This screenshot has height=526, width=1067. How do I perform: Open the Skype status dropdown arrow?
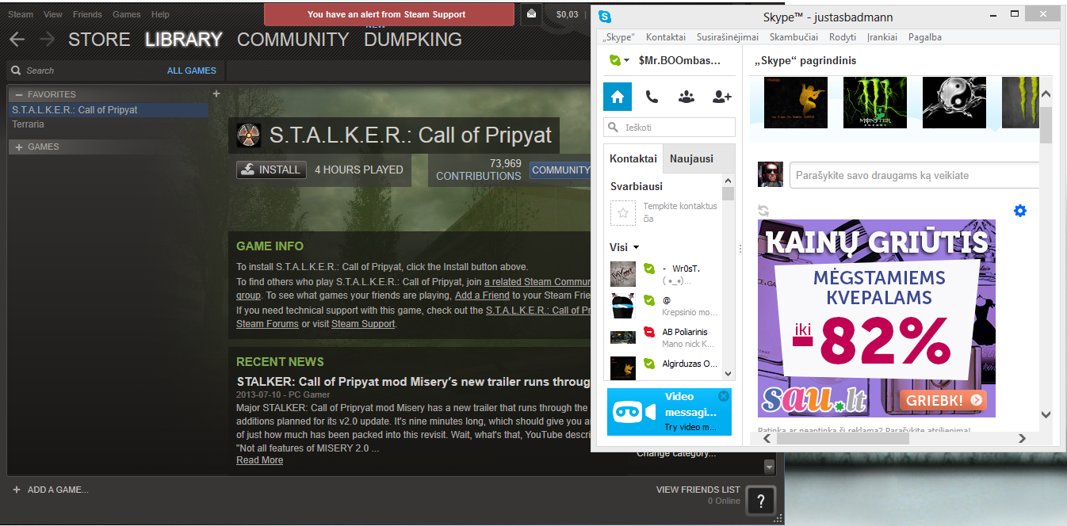627,60
